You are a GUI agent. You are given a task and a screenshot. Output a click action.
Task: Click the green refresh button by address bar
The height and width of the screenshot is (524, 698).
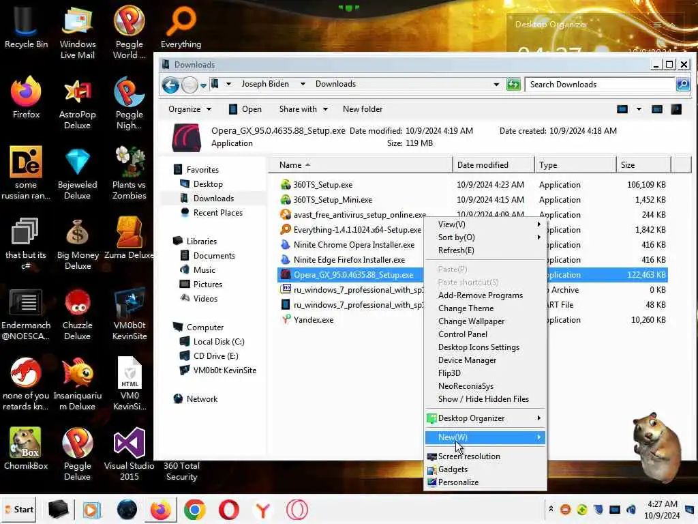point(513,84)
